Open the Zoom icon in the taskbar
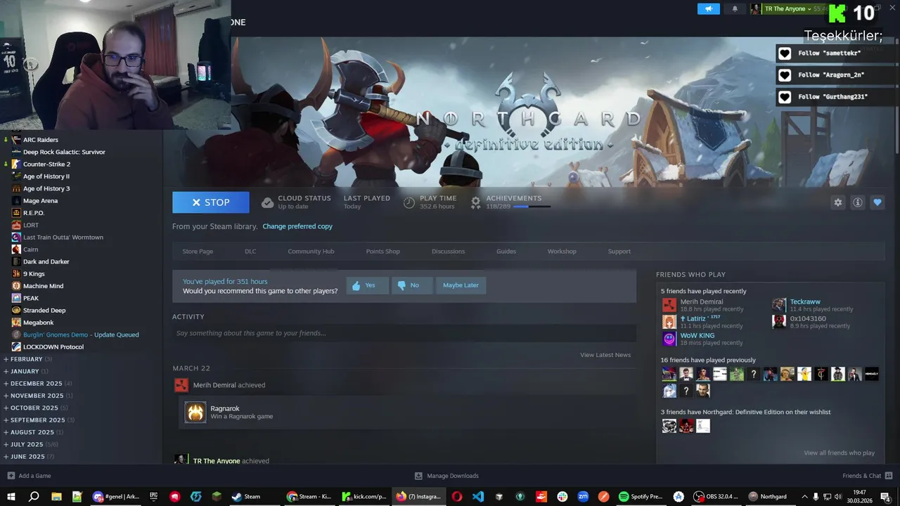Viewport: 900px width, 506px height. point(583,496)
